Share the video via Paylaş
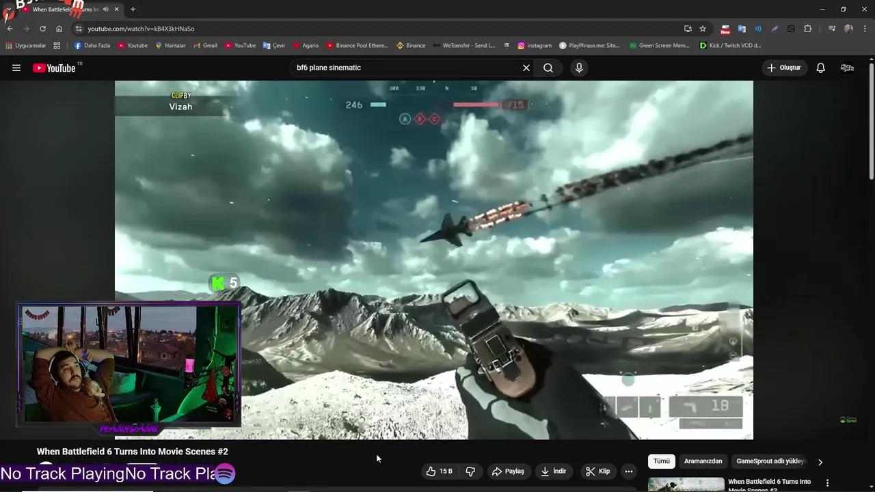 point(509,471)
